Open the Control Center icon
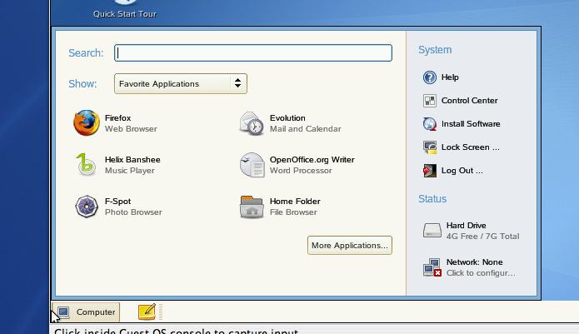579x334 pixels. point(429,101)
